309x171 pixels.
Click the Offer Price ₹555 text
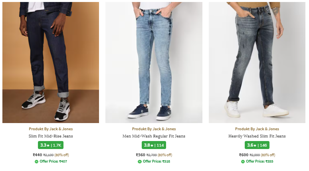(259, 161)
